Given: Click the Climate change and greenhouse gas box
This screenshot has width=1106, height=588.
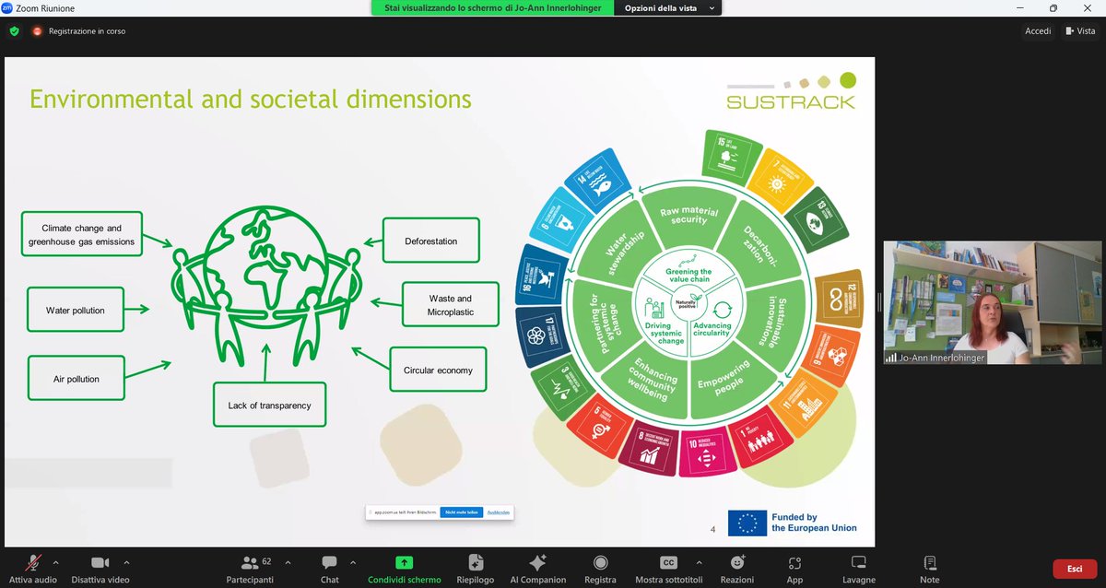Looking at the screenshot, I should pos(81,235).
